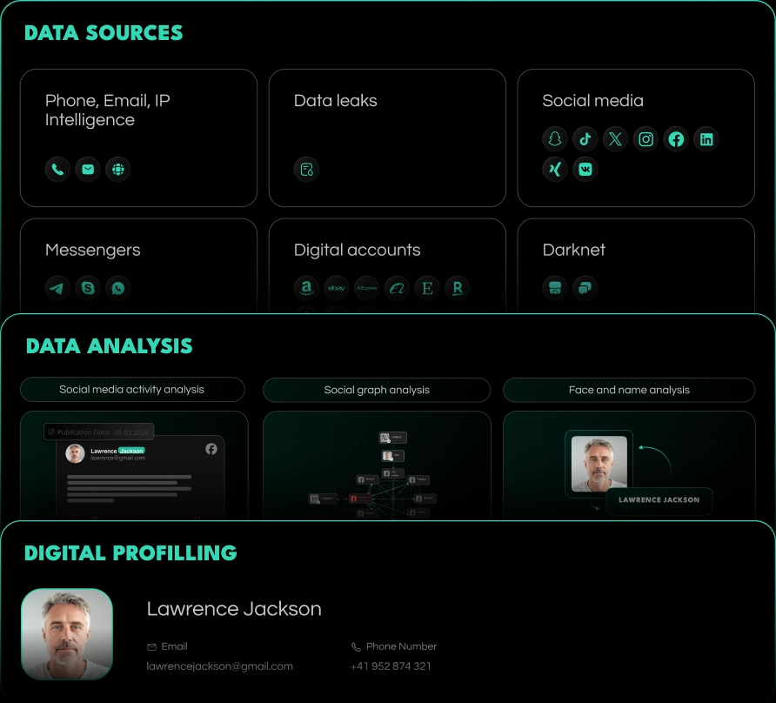Image resolution: width=776 pixels, height=703 pixels.
Task: Select the LinkedIn icon
Action: click(x=706, y=139)
